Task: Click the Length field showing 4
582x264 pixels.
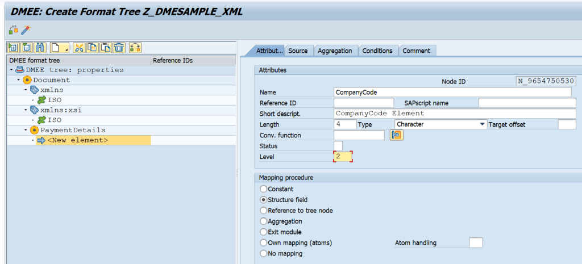Action: click(x=345, y=124)
